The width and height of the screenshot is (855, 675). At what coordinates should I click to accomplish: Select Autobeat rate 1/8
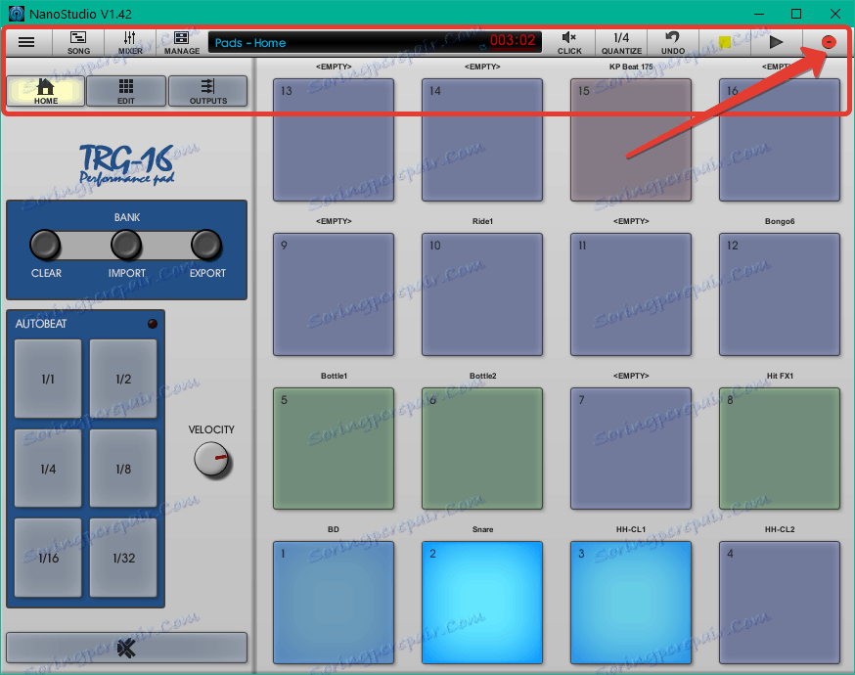(x=123, y=469)
